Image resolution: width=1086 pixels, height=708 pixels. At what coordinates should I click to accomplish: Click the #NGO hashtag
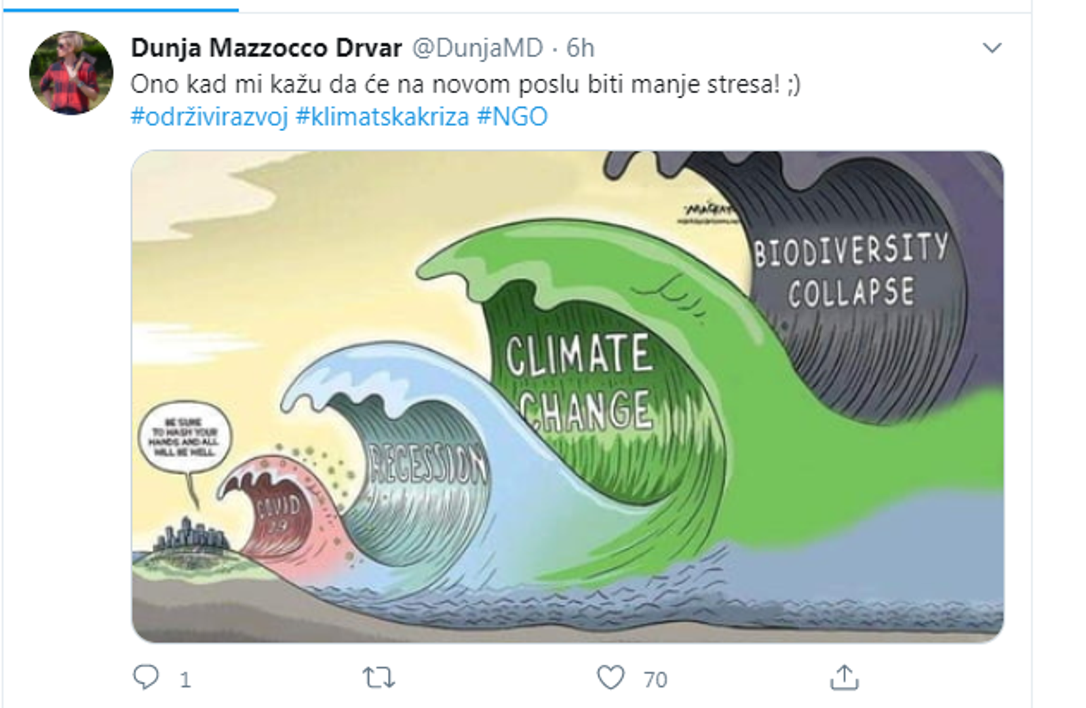(512, 117)
